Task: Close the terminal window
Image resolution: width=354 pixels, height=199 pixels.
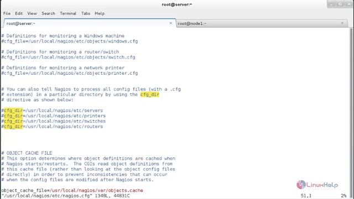Action: pyautogui.click(x=349, y=4)
